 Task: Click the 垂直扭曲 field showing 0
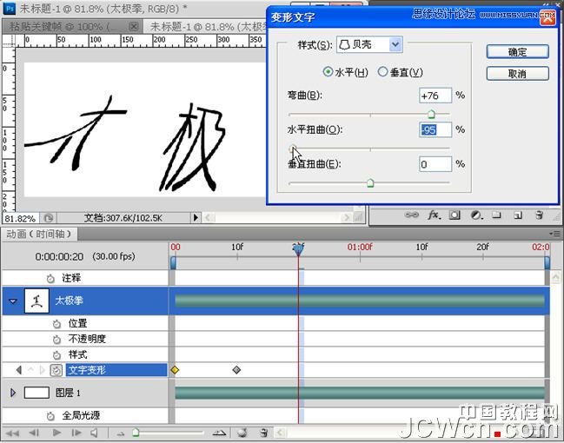435,164
